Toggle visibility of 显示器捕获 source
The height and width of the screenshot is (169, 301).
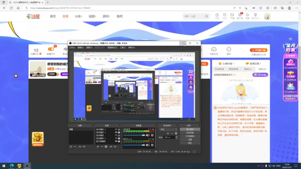click(x=116, y=141)
